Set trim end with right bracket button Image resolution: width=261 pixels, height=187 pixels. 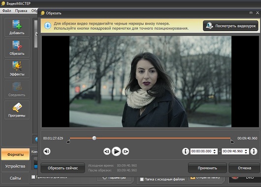(254, 151)
